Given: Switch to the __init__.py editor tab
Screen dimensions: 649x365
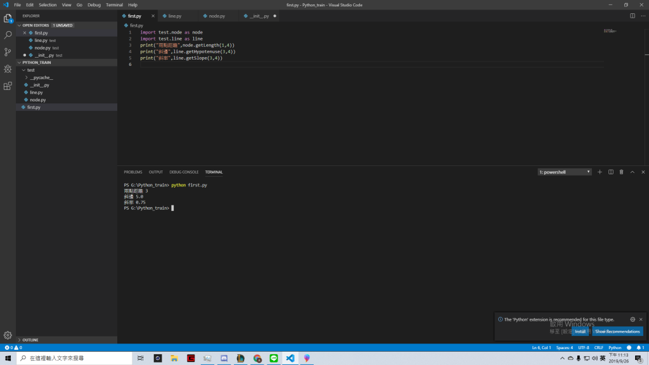Looking at the screenshot, I should (x=259, y=16).
